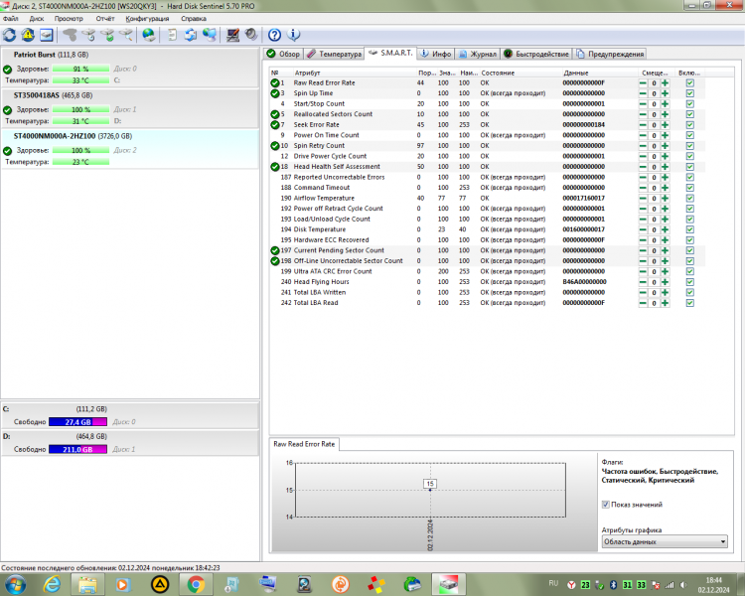Decrease offset minus for Spin Retry Count
This screenshot has height=596, width=745.
point(643,145)
